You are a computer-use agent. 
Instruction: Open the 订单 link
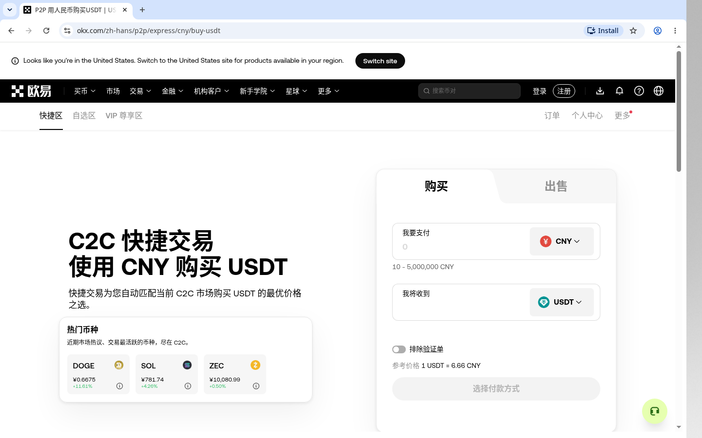coord(552,116)
